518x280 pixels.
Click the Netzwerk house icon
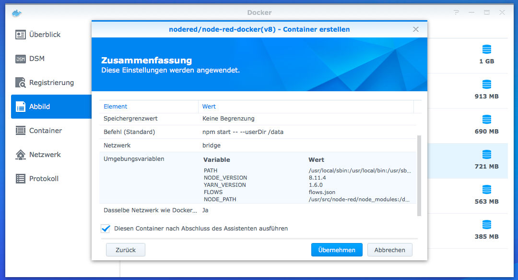(21, 155)
